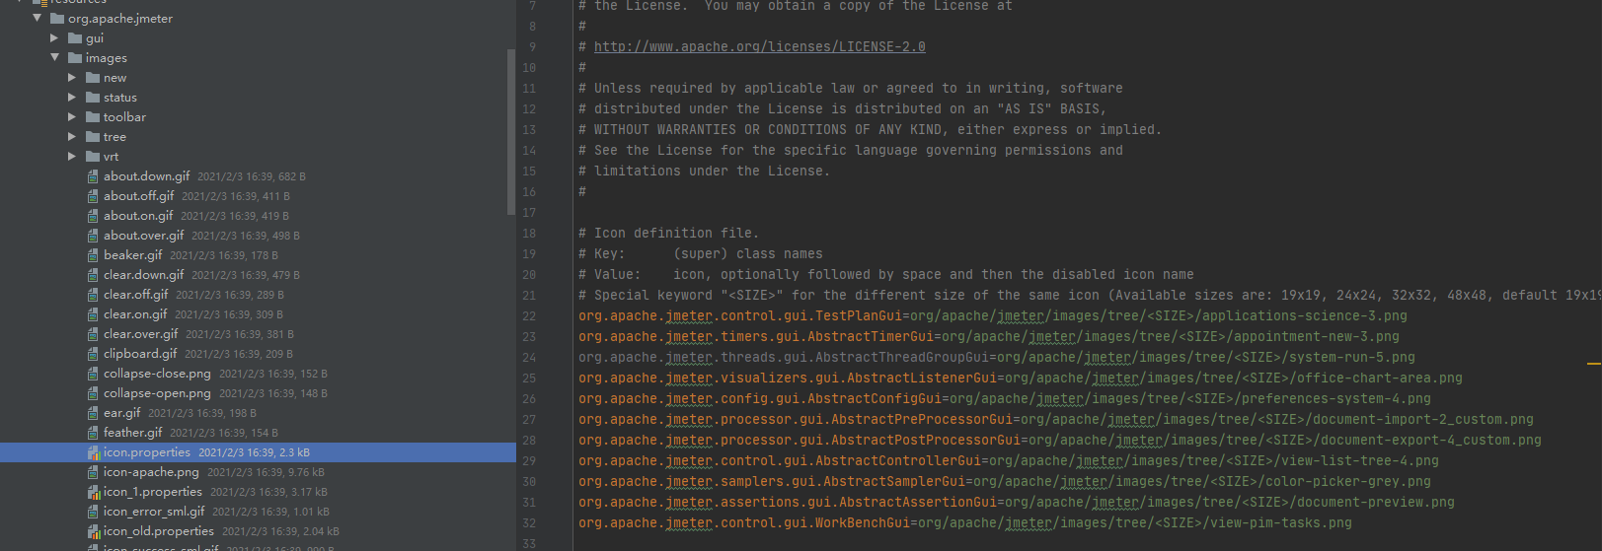Image resolution: width=1602 pixels, height=551 pixels.
Task: Click the AbstractThreadGroupGui property line
Action: [x=996, y=358]
